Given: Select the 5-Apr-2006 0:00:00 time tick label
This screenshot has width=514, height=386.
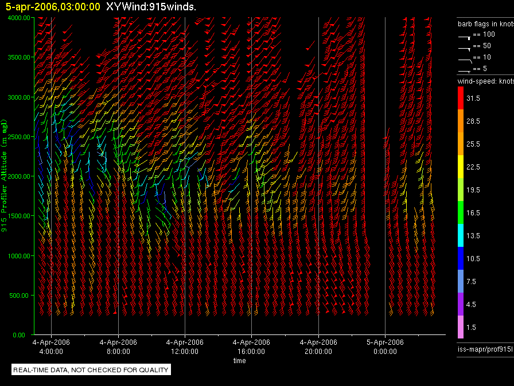Looking at the screenshot, I should tap(385, 346).
